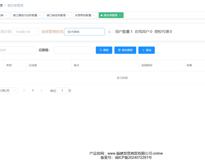Click the refresh icon beside the app selector
The height and width of the screenshot is (164, 205).
tap(109, 32)
